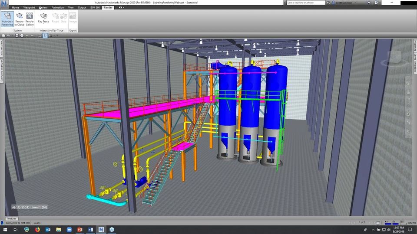Redo the last action

coord(32,36)
